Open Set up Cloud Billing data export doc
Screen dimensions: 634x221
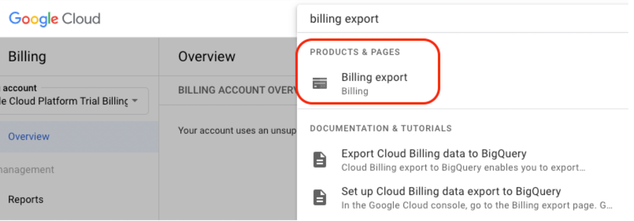click(x=451, y=191)
